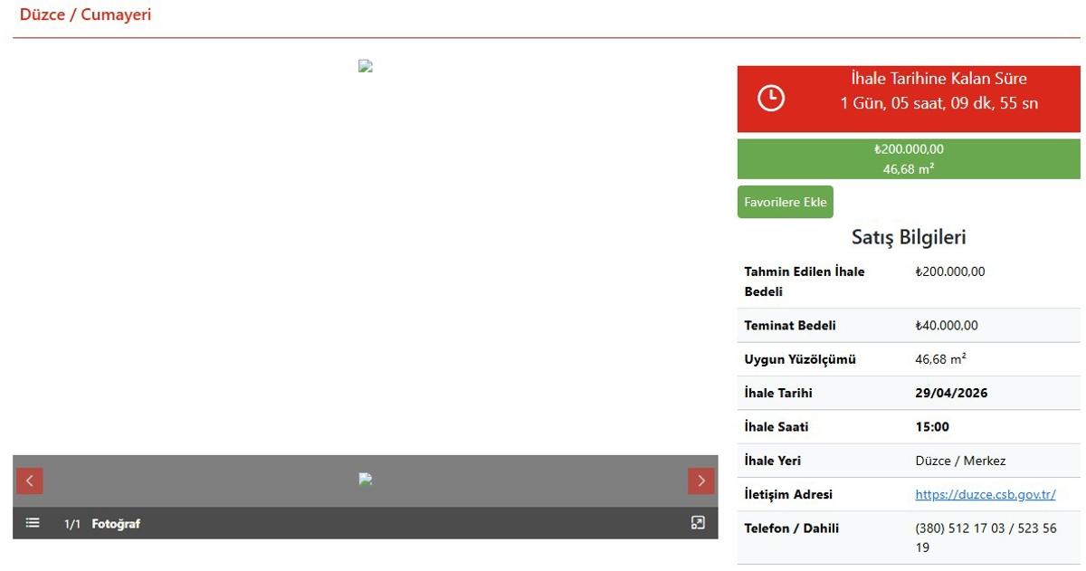Viewport: 1086px width, 571px height.
Task: Click the previous photo arrow
Action: pos(30,481)
